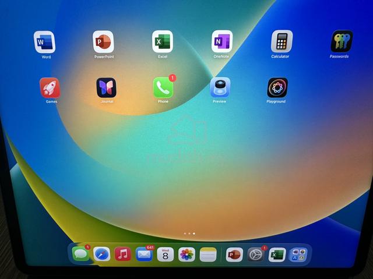This screenshot has height=279, width=373.
Task: Open Messages in the dock
Action: coord(80,254)
